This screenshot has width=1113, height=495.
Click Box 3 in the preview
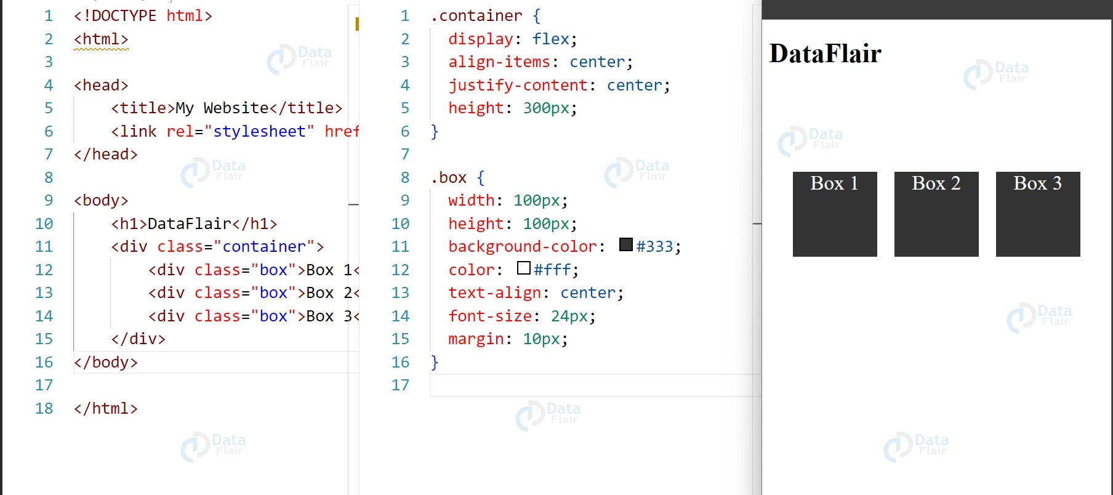[1038, 214]
